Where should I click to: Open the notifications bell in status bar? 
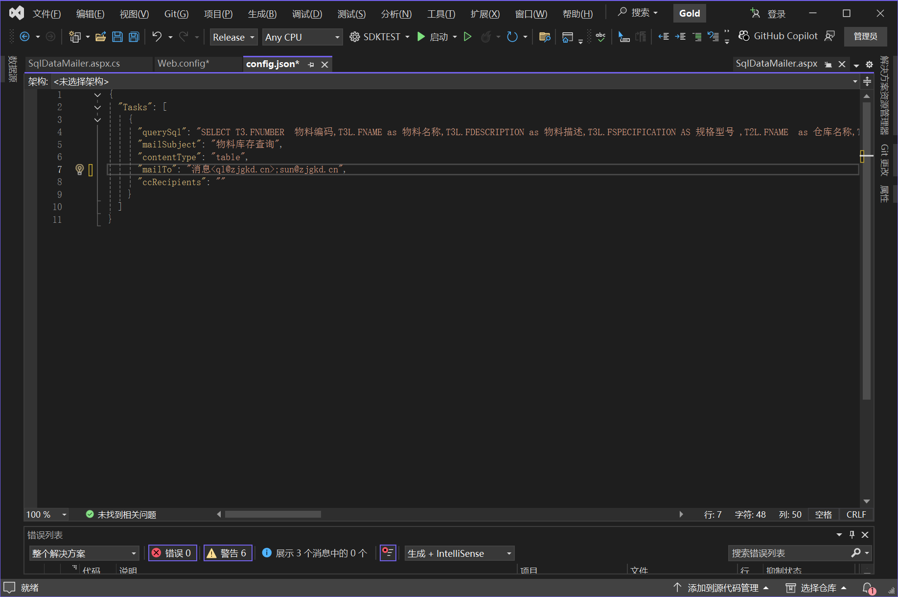click(868, 588)
